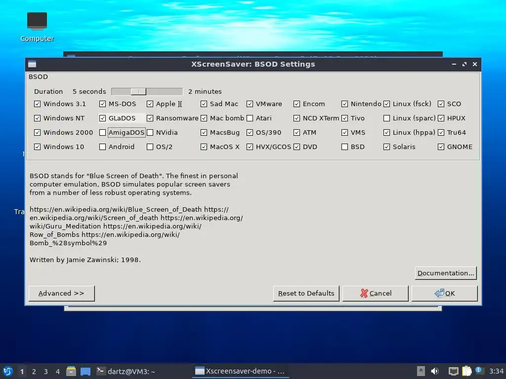Disable the GLaDOS checkbox
Viewport: 506px width, 379px height.
(103, 118)
